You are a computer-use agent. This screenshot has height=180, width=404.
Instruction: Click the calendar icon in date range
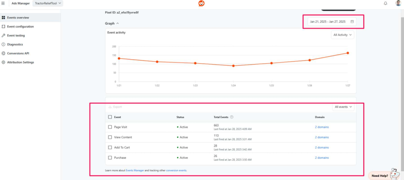point(352,22)
